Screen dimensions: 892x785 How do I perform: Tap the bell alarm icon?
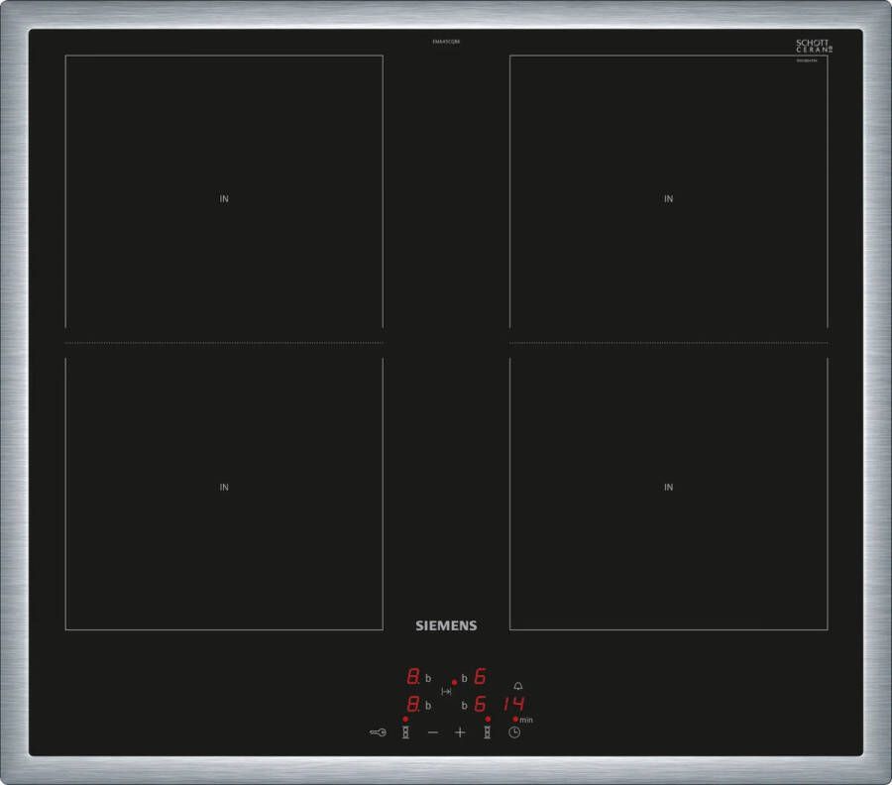[517, 686]
